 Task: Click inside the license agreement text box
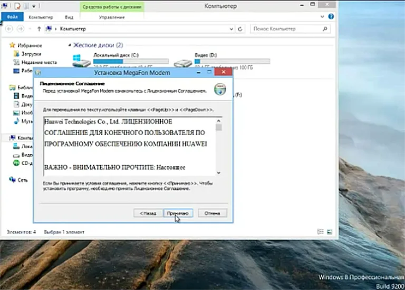(x=130, y=146)
